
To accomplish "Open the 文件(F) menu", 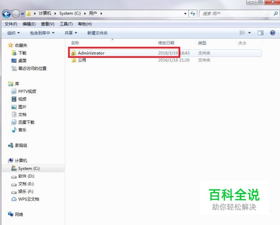I will pyautogui.click(x=11, y=24).
